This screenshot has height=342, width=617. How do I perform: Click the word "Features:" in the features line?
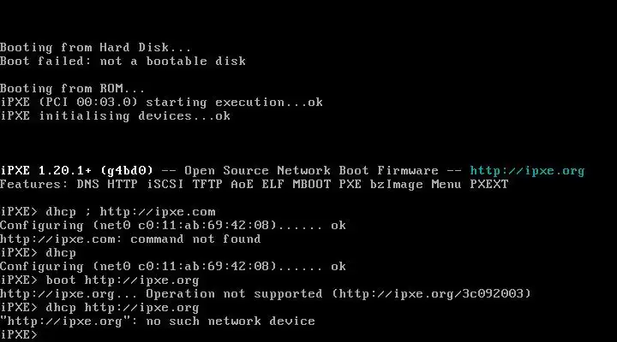[x=34, y=184]
